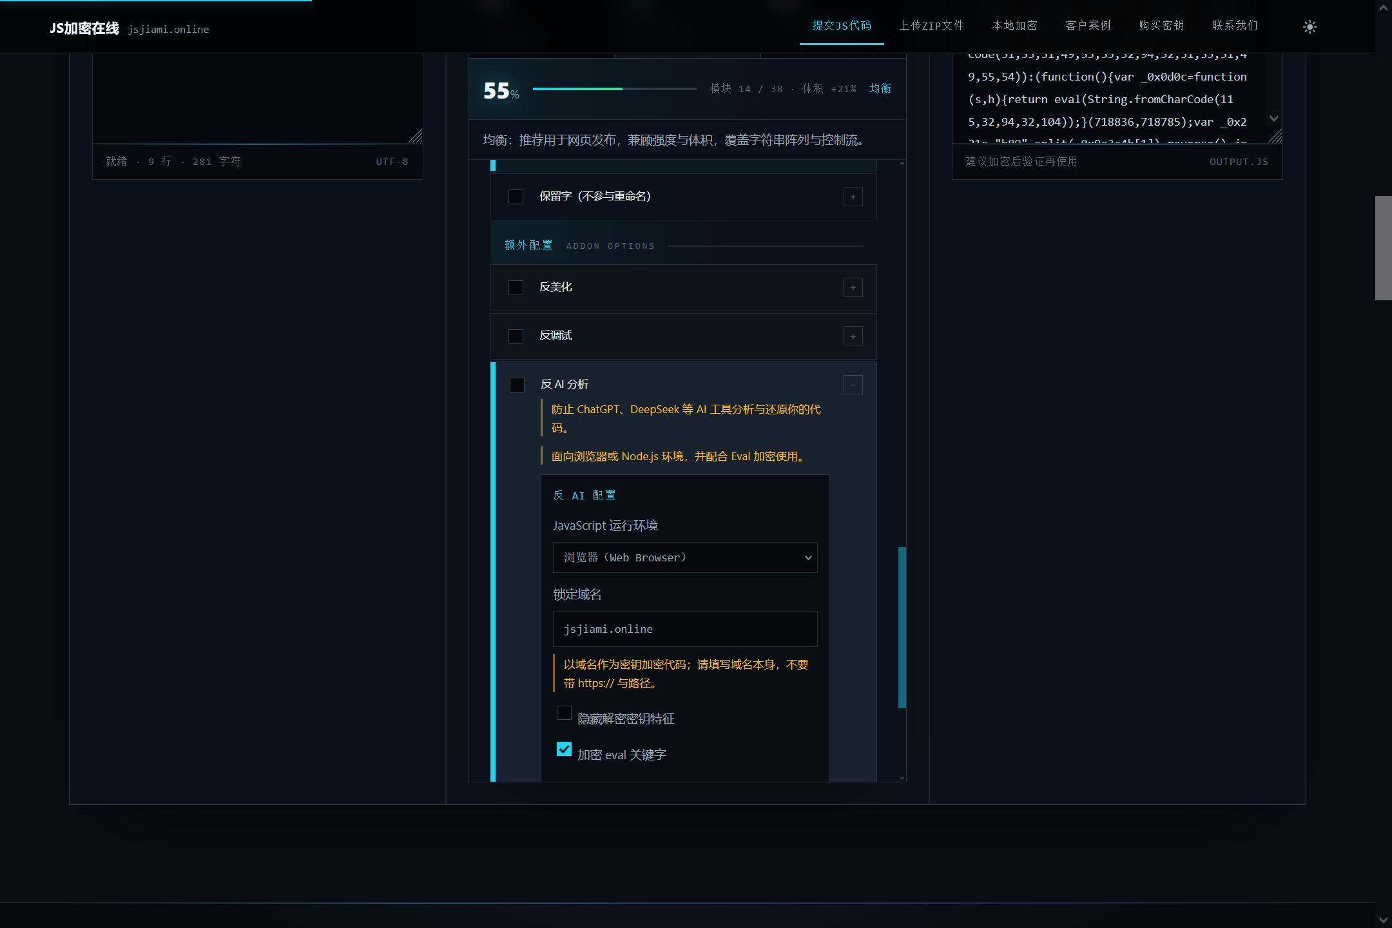Expand the 保留字 option plus icon
The width and height of the screenshot is (1392, 928).
click(x=853, y=197)
